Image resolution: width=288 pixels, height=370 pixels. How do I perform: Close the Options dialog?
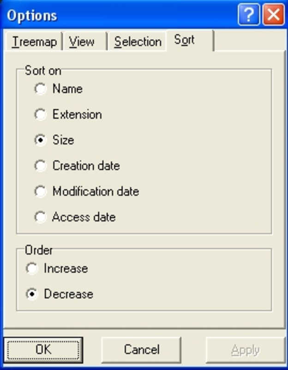[273, 15]
